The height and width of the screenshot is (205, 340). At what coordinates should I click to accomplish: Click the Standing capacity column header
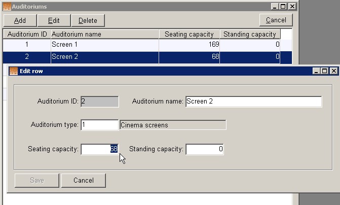[x=250, y=34]
